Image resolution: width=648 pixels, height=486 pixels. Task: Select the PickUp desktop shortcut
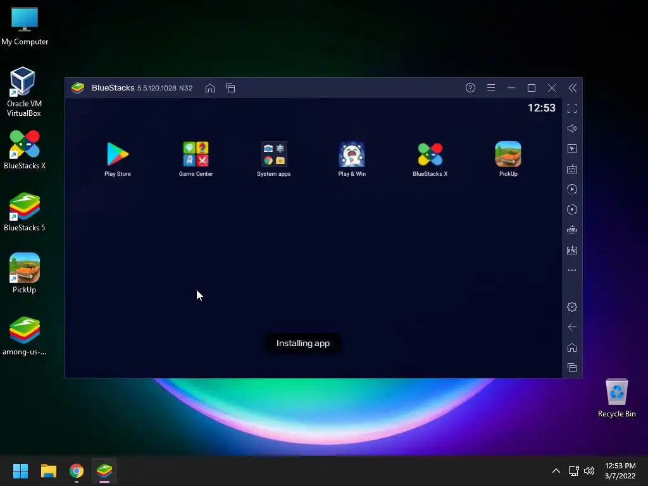pos(25,273)
